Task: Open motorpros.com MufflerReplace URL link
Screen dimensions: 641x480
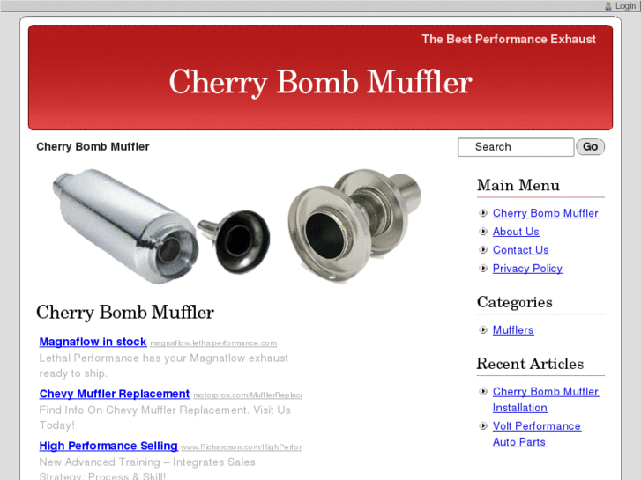Action: click(248, 395)
